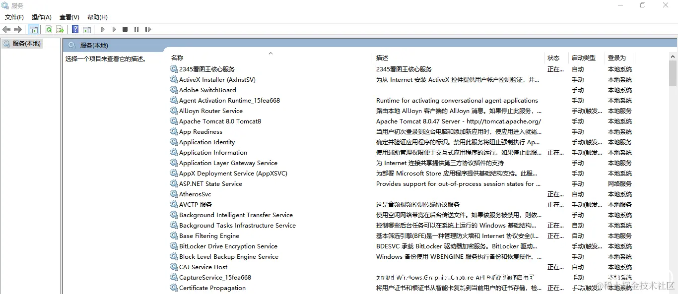678x294 pixels.
Task: Click the Stop Service square icon
Action: coord(125,29)
